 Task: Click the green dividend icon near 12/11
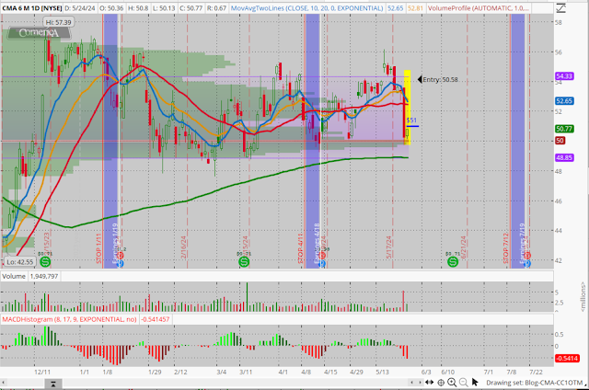click(45, 261)
